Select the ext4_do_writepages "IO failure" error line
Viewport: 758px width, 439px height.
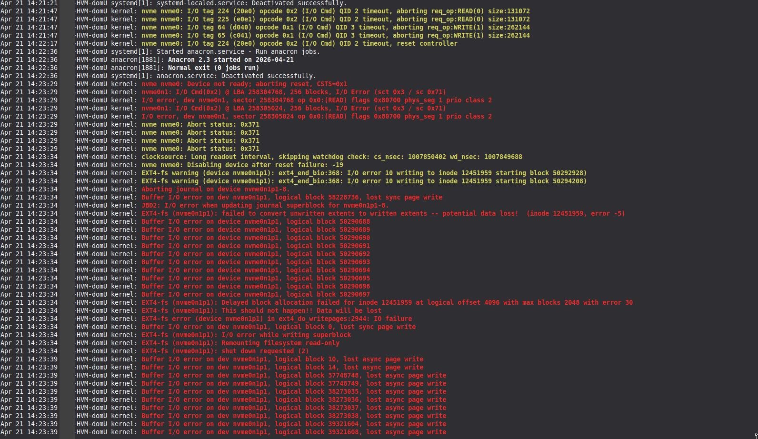coord(276,319)
